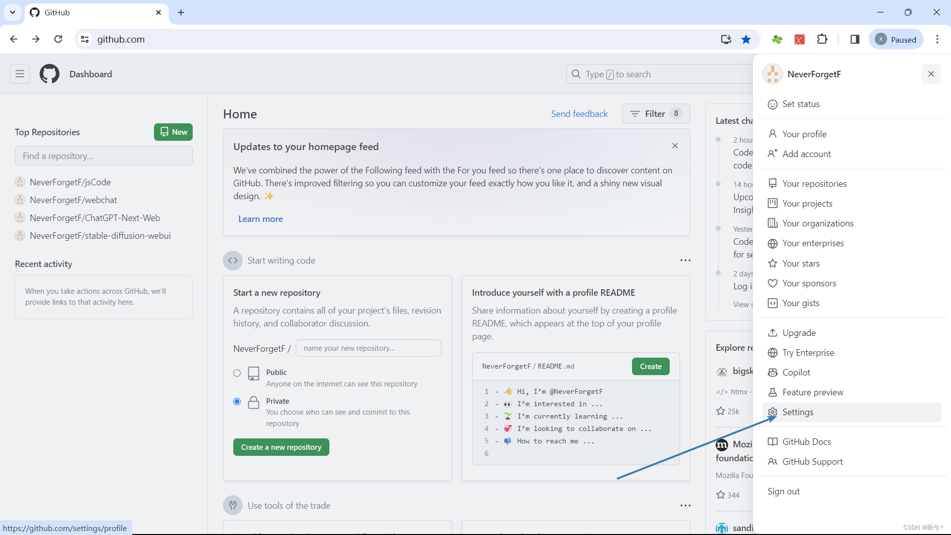Click the site information icon in address bar
Image resolution: width=951 pixels, height=535 pixels.
point(85,39)
